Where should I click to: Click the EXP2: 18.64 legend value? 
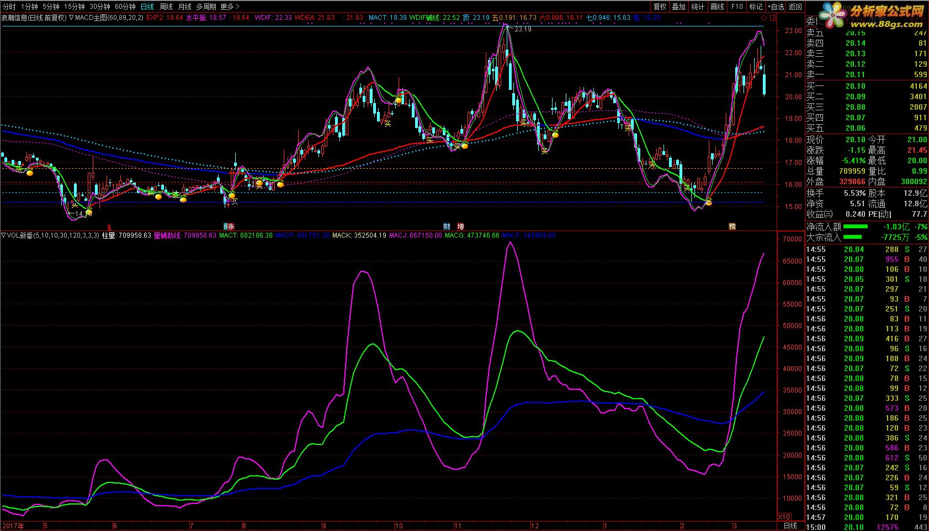pos(164,18)
